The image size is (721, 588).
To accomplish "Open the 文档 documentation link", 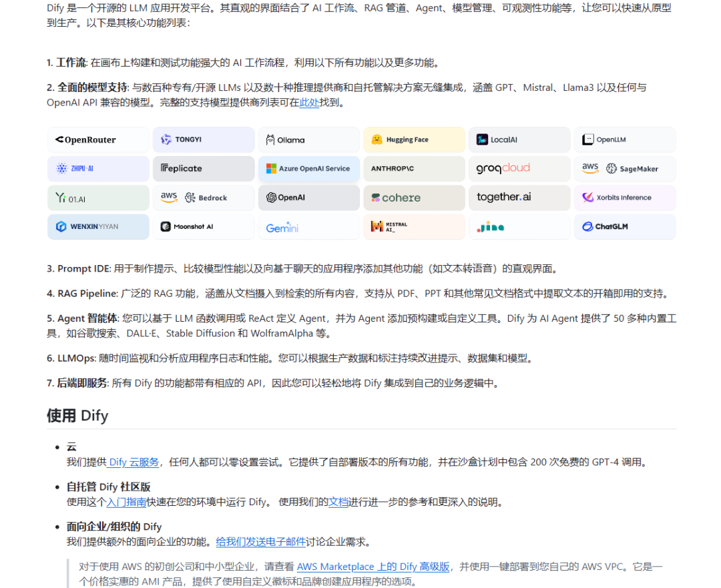I will pyautogui.click(x=338, y=502).
